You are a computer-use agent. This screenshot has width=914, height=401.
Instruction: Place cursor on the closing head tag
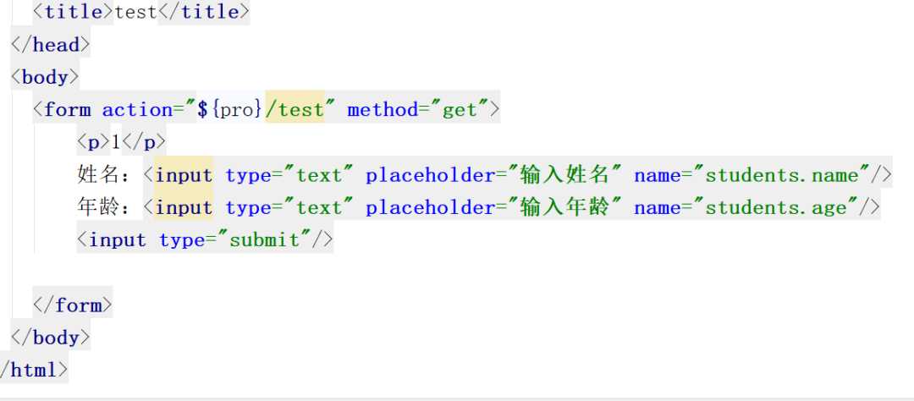pos(50,44)
